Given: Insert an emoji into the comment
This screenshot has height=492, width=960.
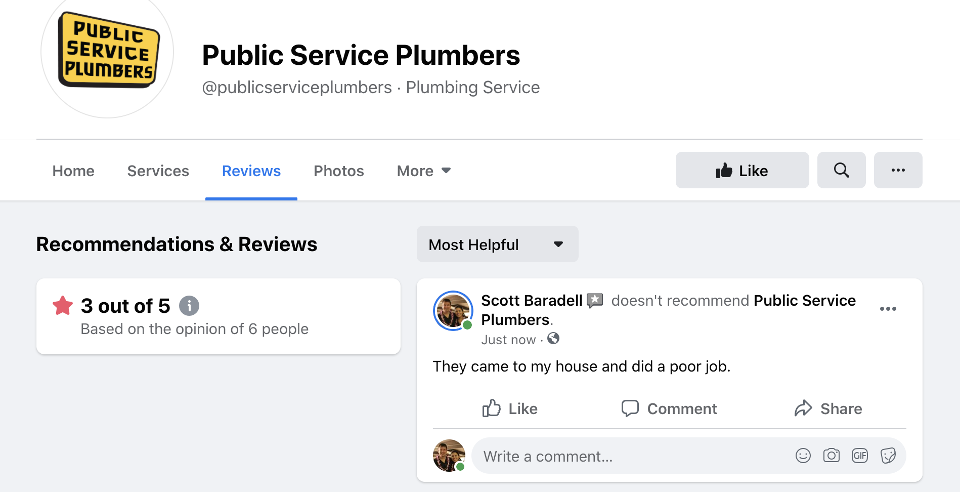Looking at the screenshot, I should click(x=803, y=456).
